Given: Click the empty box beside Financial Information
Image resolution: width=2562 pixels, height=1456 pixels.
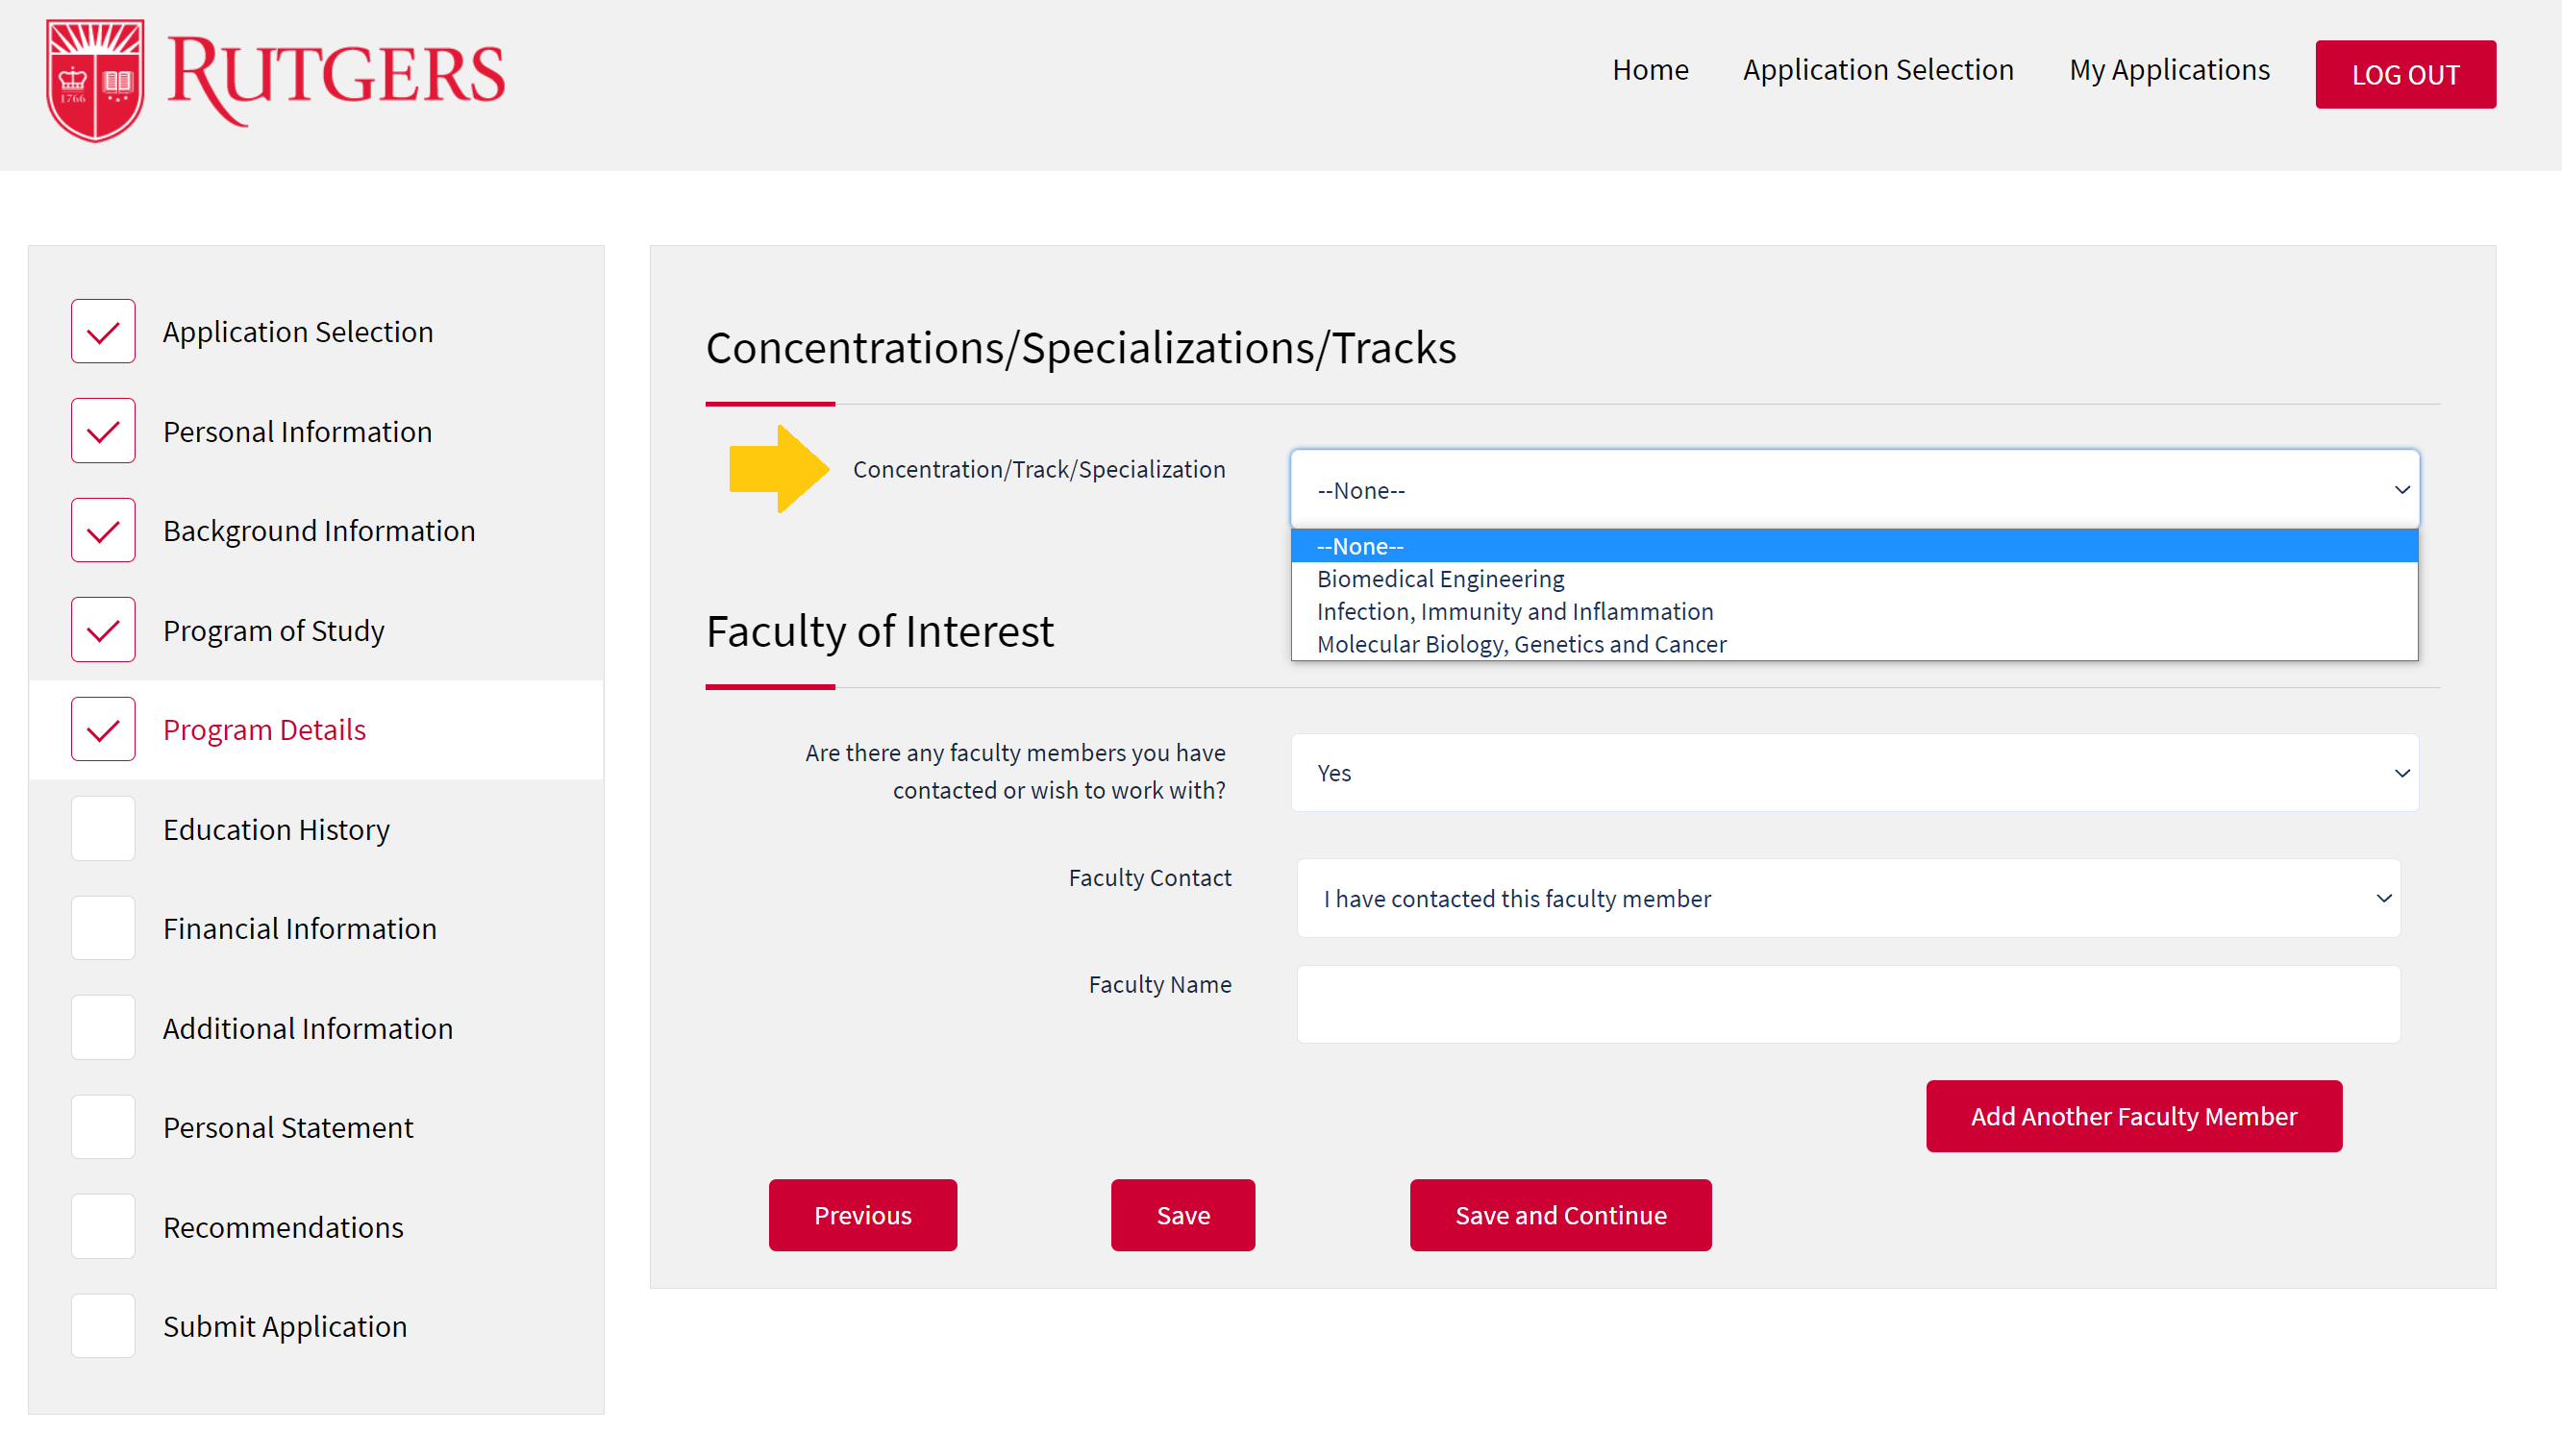Looking at the screenshot, I should pos(103,929).
